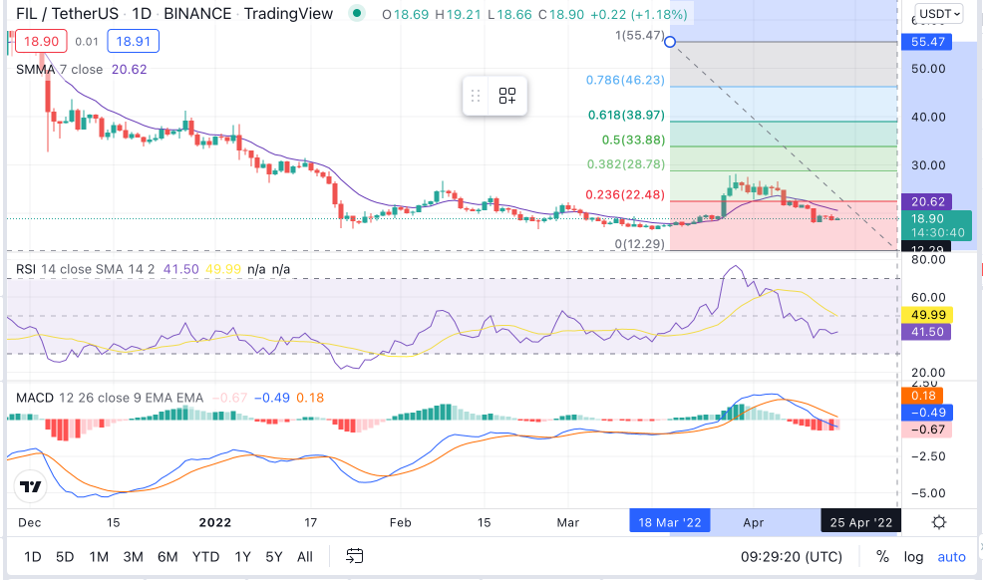This screenshot has width=983, height=580.
Task: Select the 5D time range
Action: pos(65,557)
